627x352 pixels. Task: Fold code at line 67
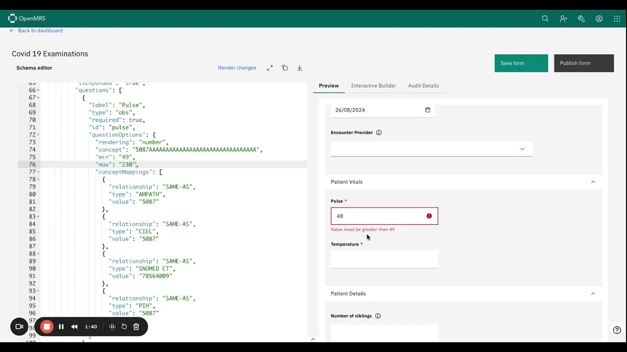click(38, 98)
